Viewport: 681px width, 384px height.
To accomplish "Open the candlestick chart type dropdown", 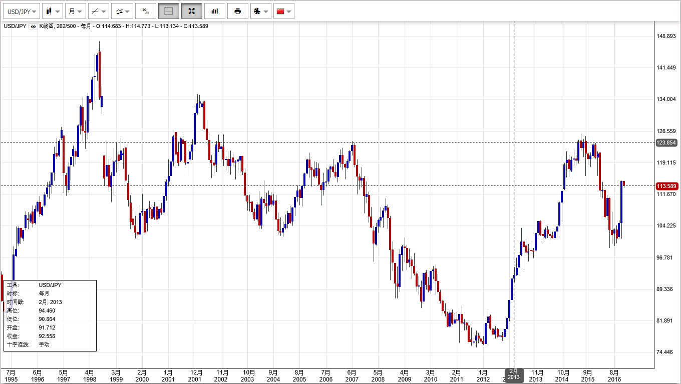I will tap(53, 11).
